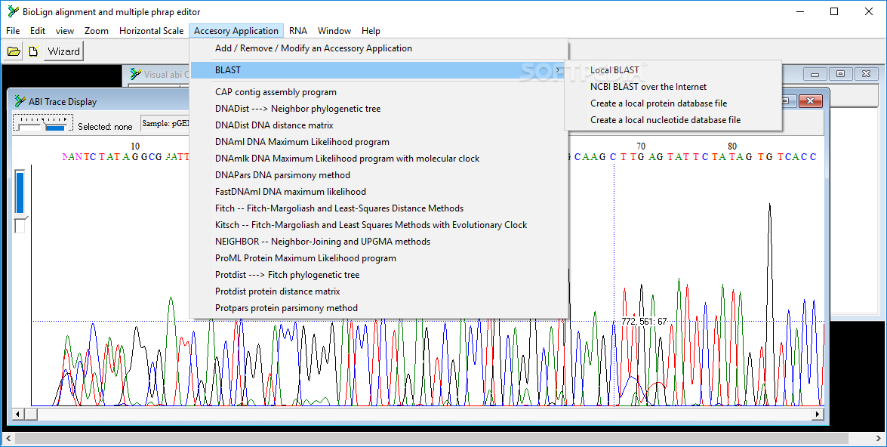
Task: Close the ABI Trace Display window
Action: [811, 101]
